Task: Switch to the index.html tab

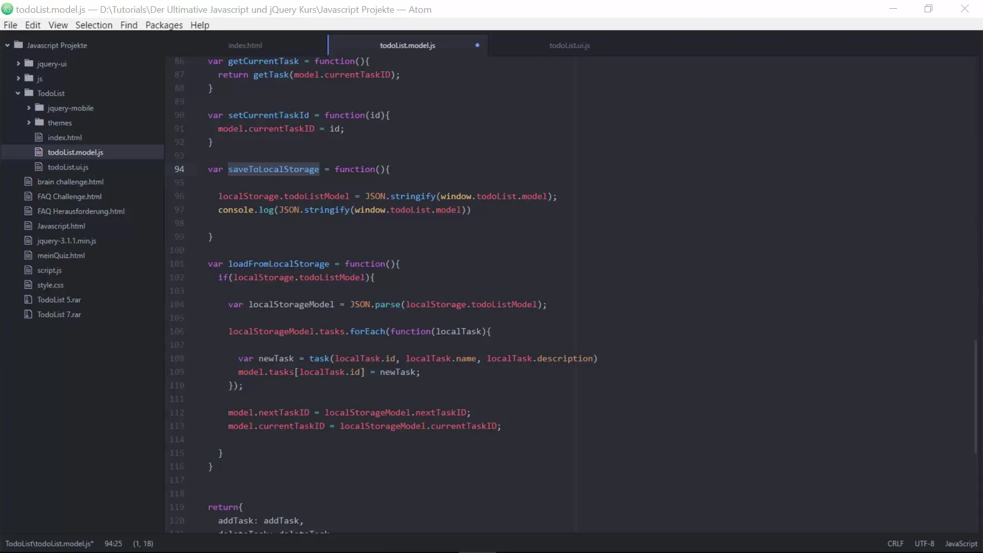Action: (245, 46)
